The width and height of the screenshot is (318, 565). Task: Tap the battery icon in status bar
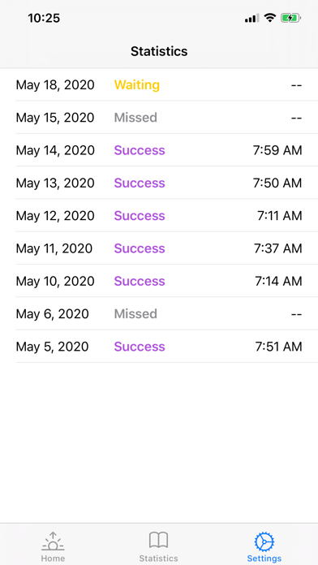(x=291, y=18)
